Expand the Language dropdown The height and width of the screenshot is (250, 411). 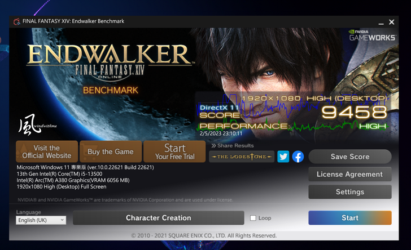point(41,220)
